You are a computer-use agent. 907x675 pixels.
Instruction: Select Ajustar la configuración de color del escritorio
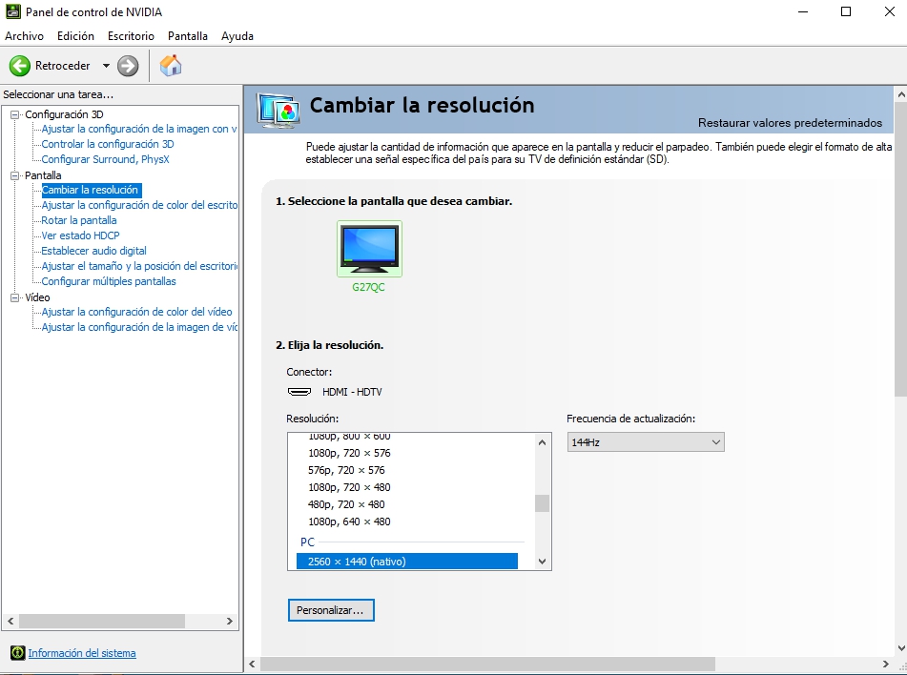click(x=139, y=205)
